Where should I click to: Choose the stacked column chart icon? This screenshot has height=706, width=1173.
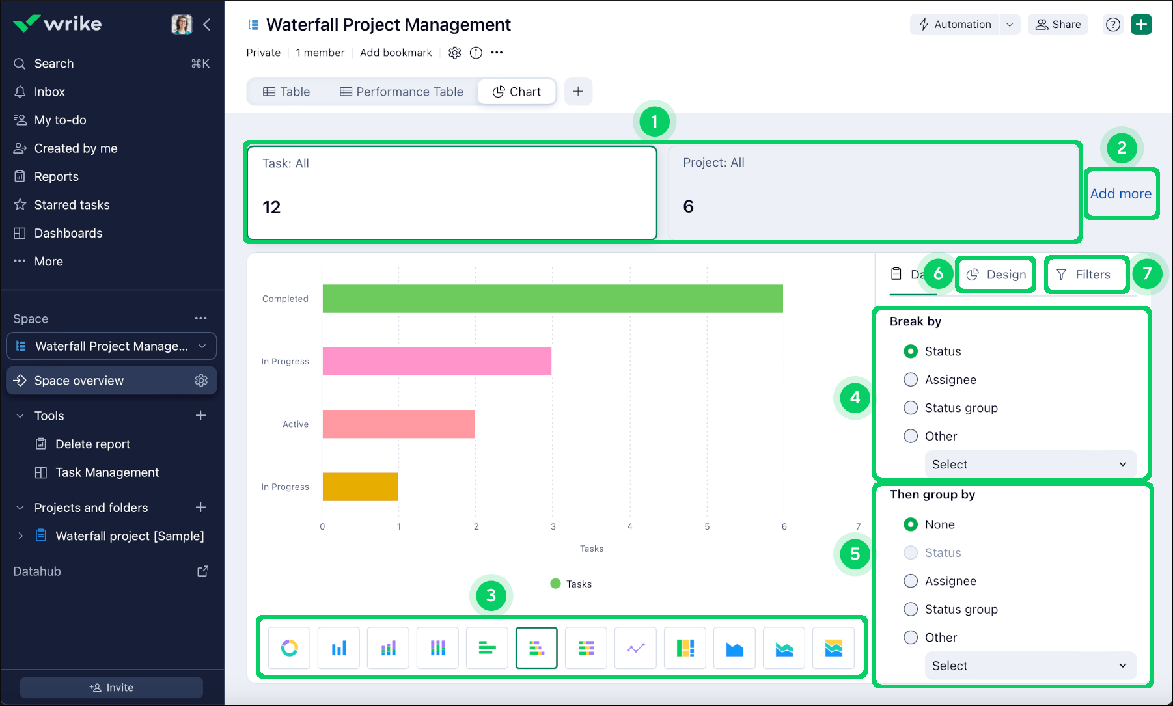pyautogui.click(x=389, y=648)
